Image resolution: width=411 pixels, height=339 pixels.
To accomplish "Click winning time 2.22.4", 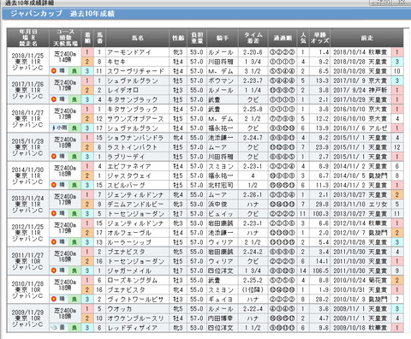I will point(253,309).
